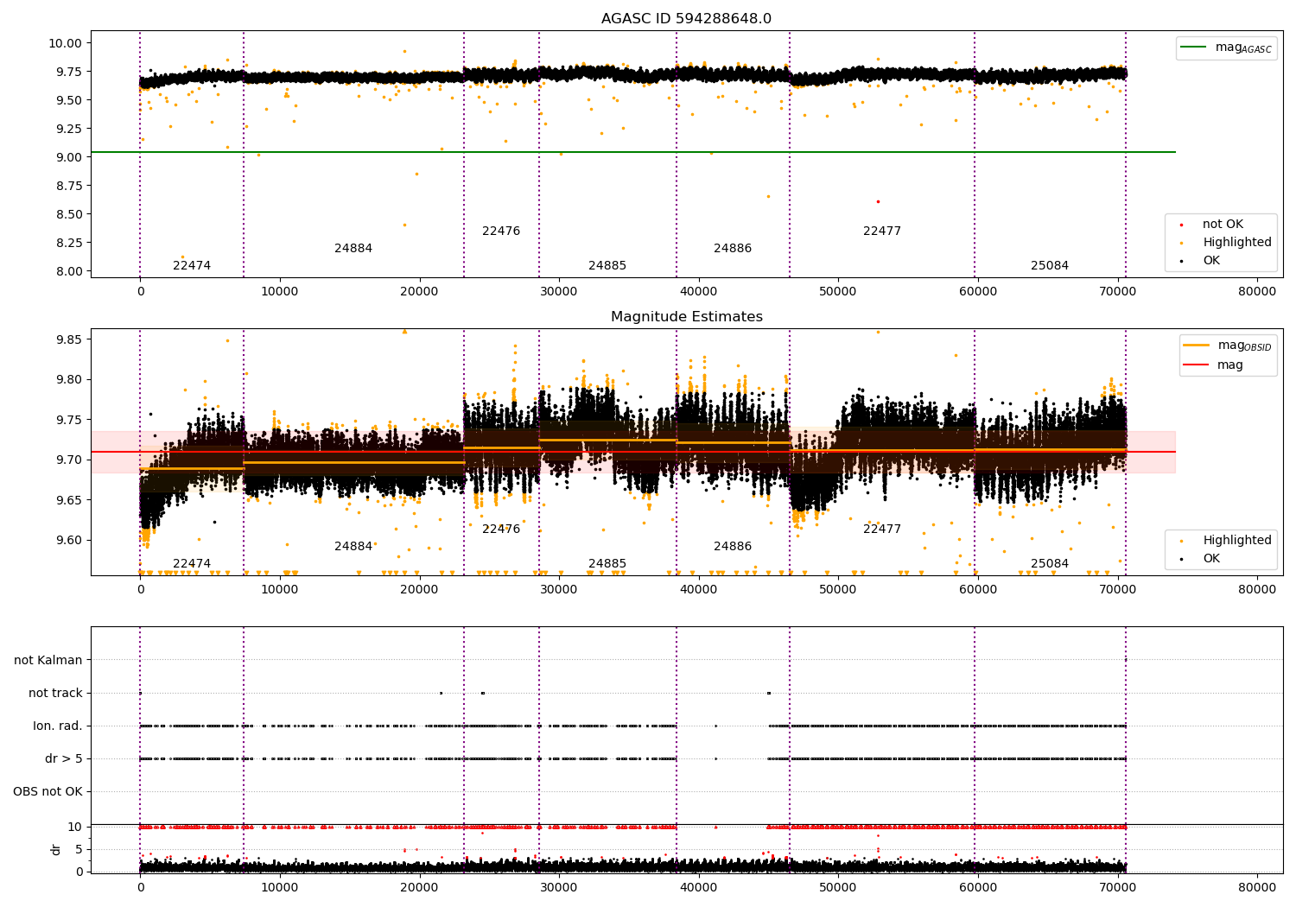Click the 9.00 y-axis tick label
1296x907 pixels.
point(67,157)
